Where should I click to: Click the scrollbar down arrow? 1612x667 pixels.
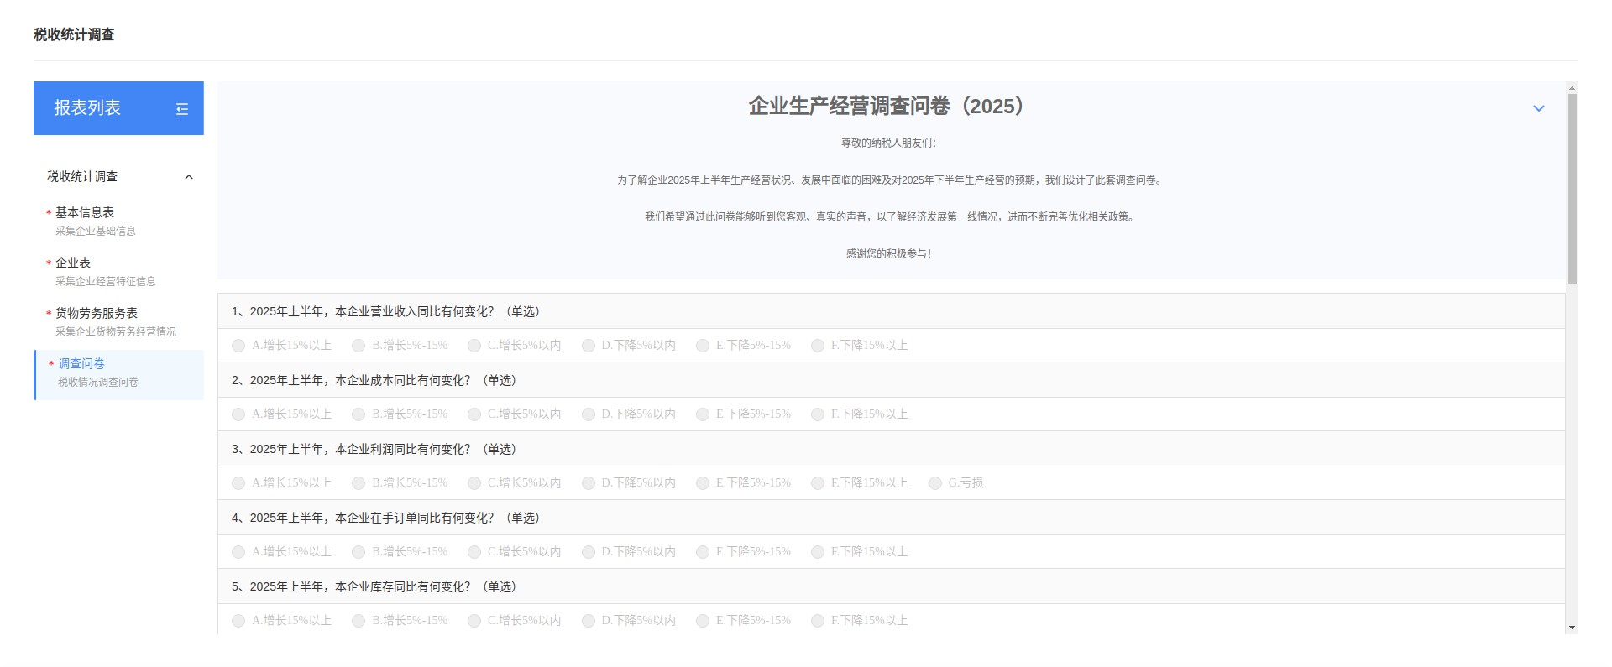pos(1572,628)
